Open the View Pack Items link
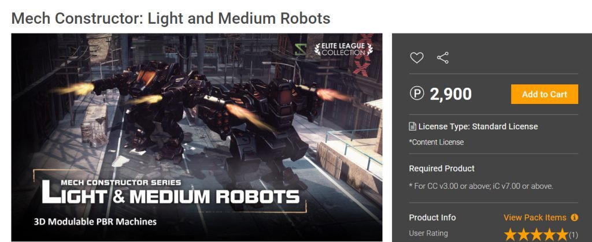Screen dimensions: 592x242 535,218
